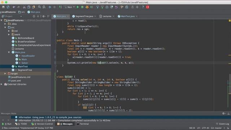Screen dimensions: 231x130
Task: Collapse the src folder
Action: 5,27
